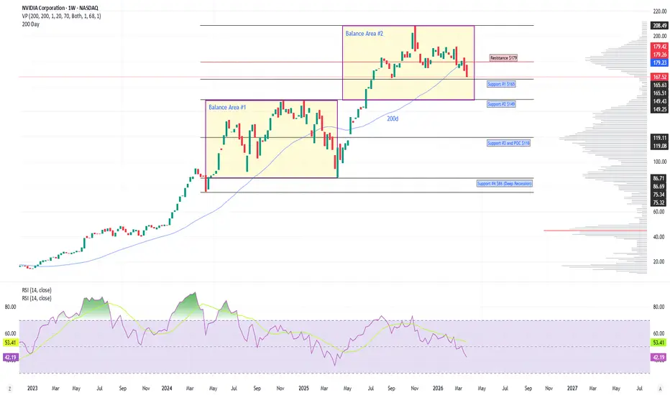Screen dimensions: 670x395
Task: Click the 2025 label on time axis
Action: point(304,389)
